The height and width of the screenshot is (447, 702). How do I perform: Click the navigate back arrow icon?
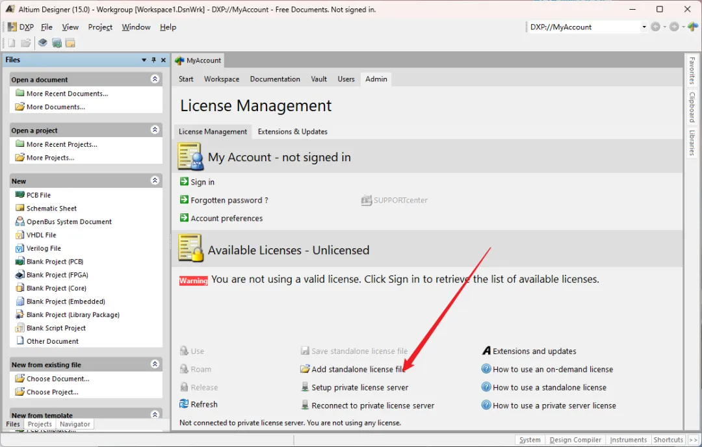pos(655,27)
